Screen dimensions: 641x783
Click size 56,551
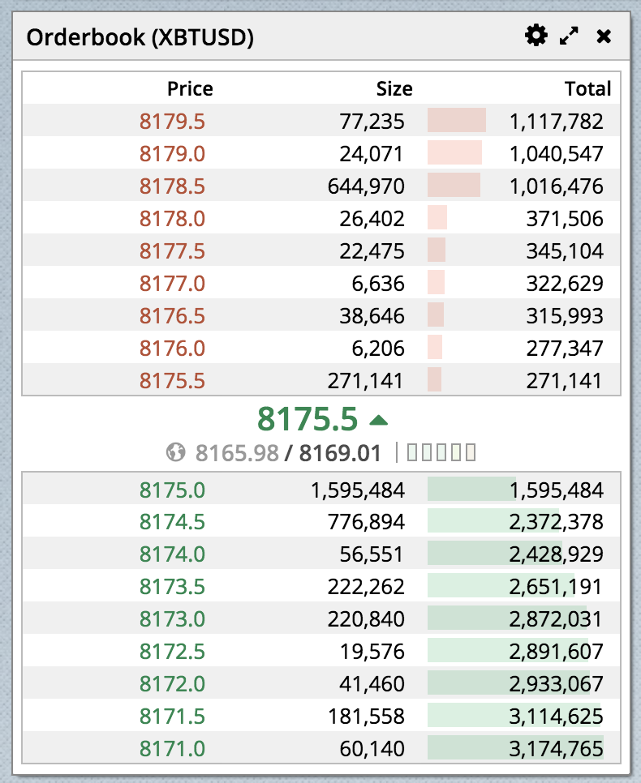click(x=371, y=554)
